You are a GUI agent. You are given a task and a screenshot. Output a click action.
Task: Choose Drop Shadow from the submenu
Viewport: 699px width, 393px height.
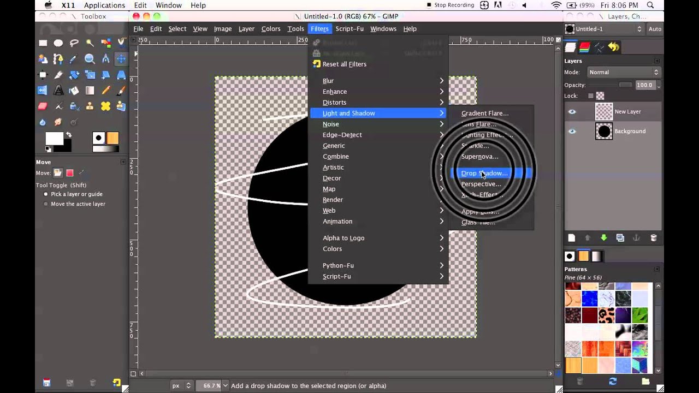pyautogui.click(x=491, y=173)
